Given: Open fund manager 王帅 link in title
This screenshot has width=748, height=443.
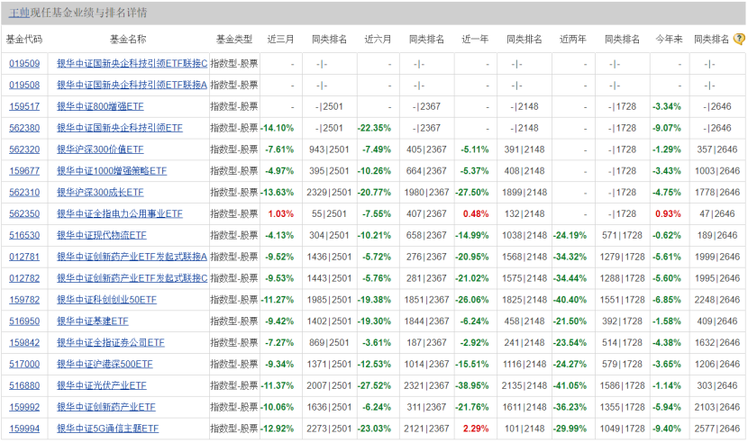Looking at the screenshot, I should click(x=19, y=14).
